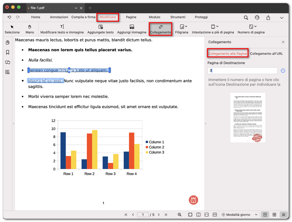This screenshot has height=222, width=292.
Task: Expand Intestazione e piè di pagina menu
Action: (217, 27)
